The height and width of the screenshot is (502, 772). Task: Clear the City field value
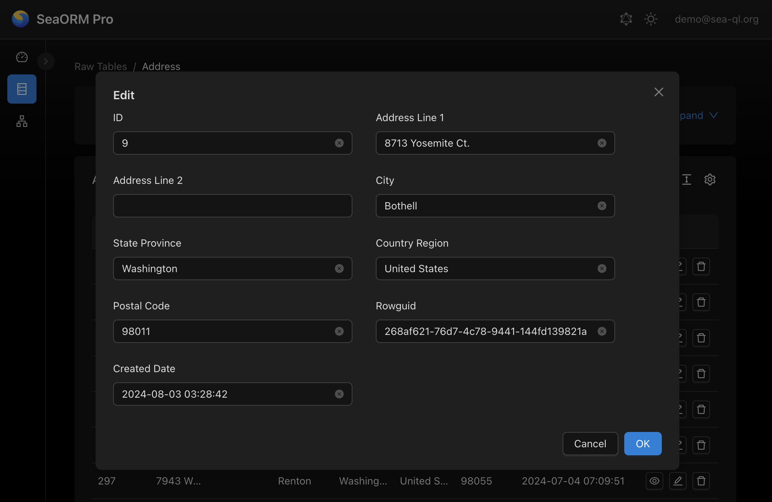[602, 206]
